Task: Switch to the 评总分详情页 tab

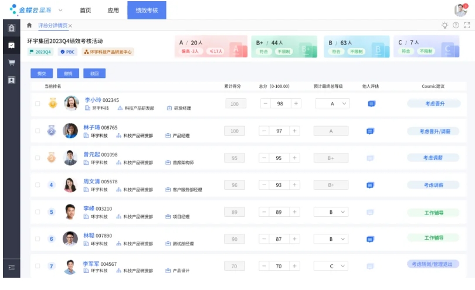Action: click(53, 25)
